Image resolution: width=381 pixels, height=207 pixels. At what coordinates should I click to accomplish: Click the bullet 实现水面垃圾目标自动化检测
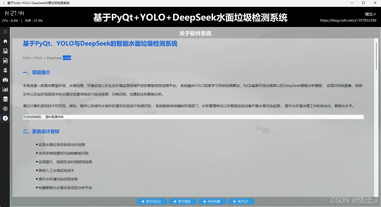pyautogui.click(x=62, y=145)
